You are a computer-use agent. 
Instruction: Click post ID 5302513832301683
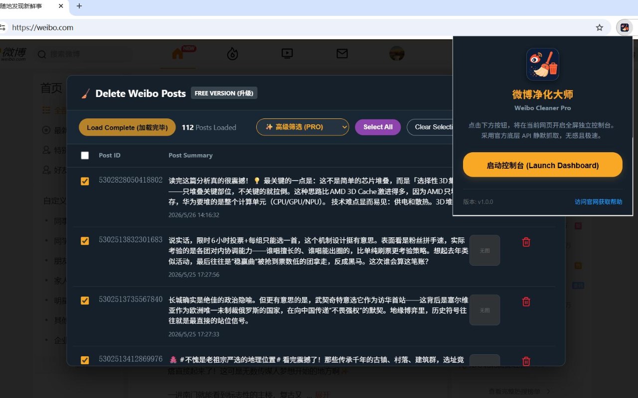(x=131, y=240)
